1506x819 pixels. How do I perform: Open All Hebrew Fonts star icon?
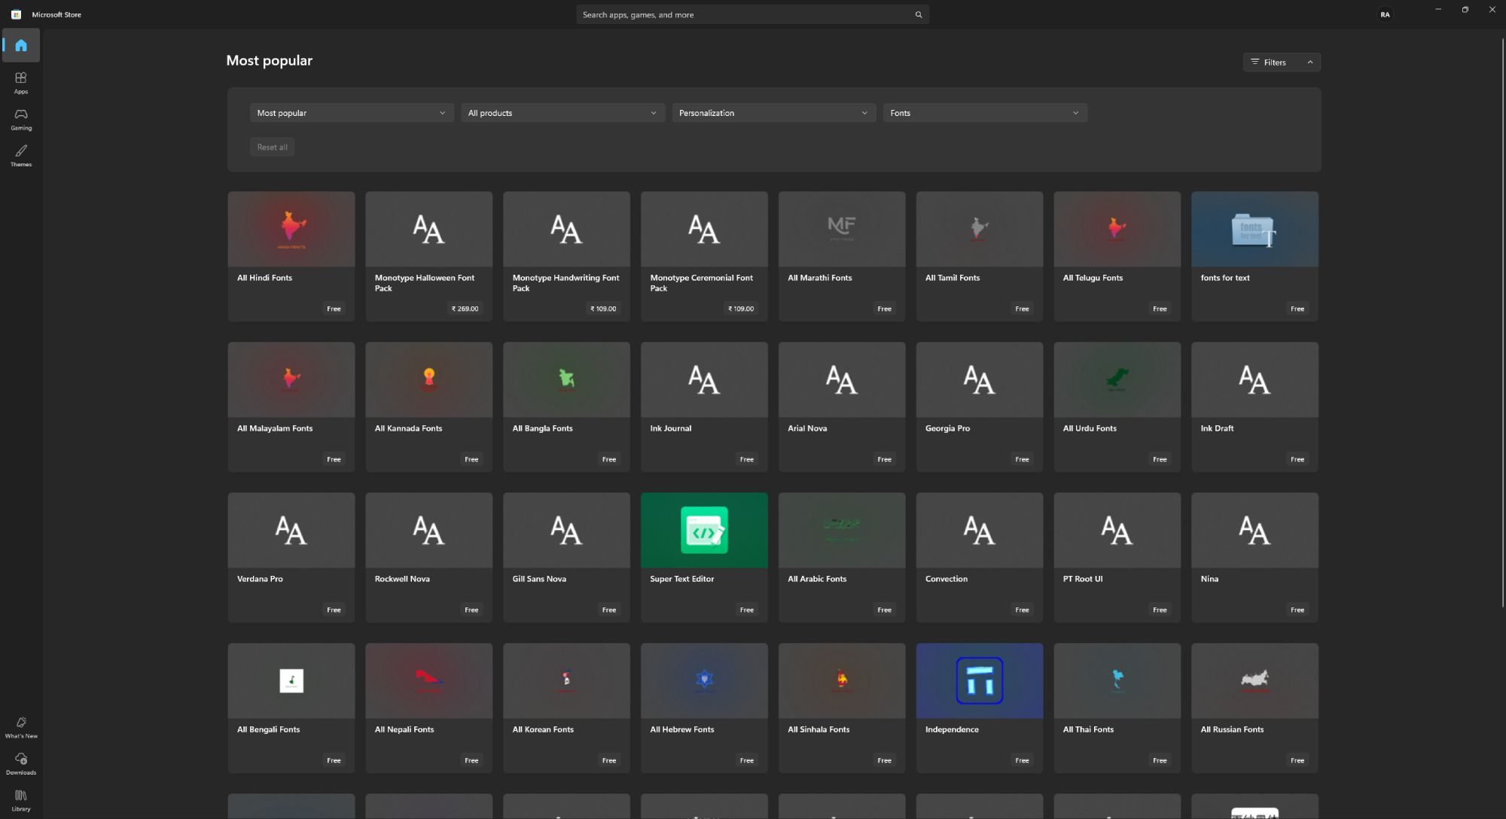point(704,680)
